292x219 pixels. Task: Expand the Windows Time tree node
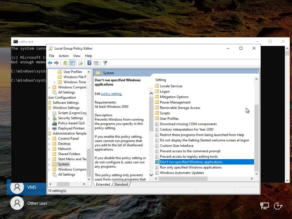[54, 82]
